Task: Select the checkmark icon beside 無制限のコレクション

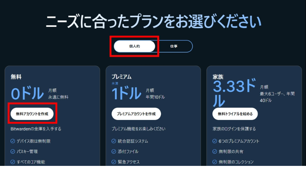Action: tap(215, 162)
